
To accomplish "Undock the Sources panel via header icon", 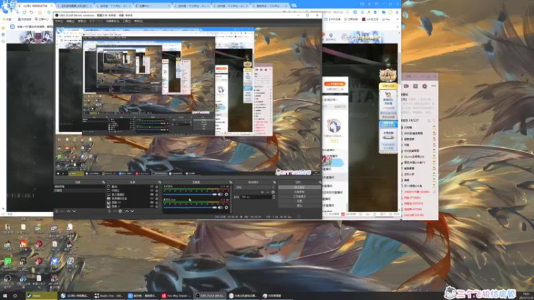I will (160, 182).
